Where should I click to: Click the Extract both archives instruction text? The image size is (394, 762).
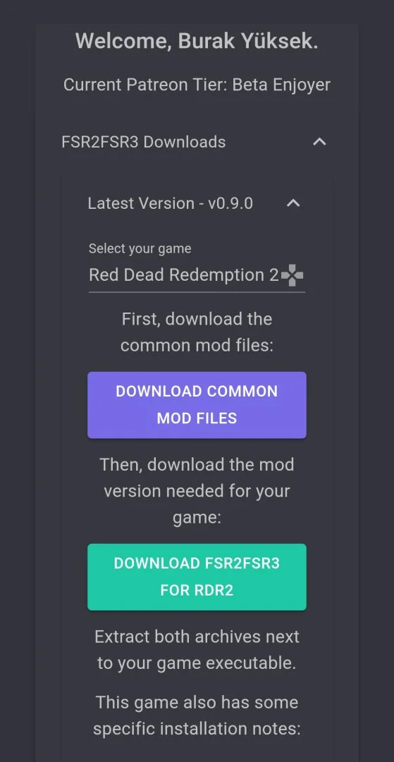click(197, 650)
